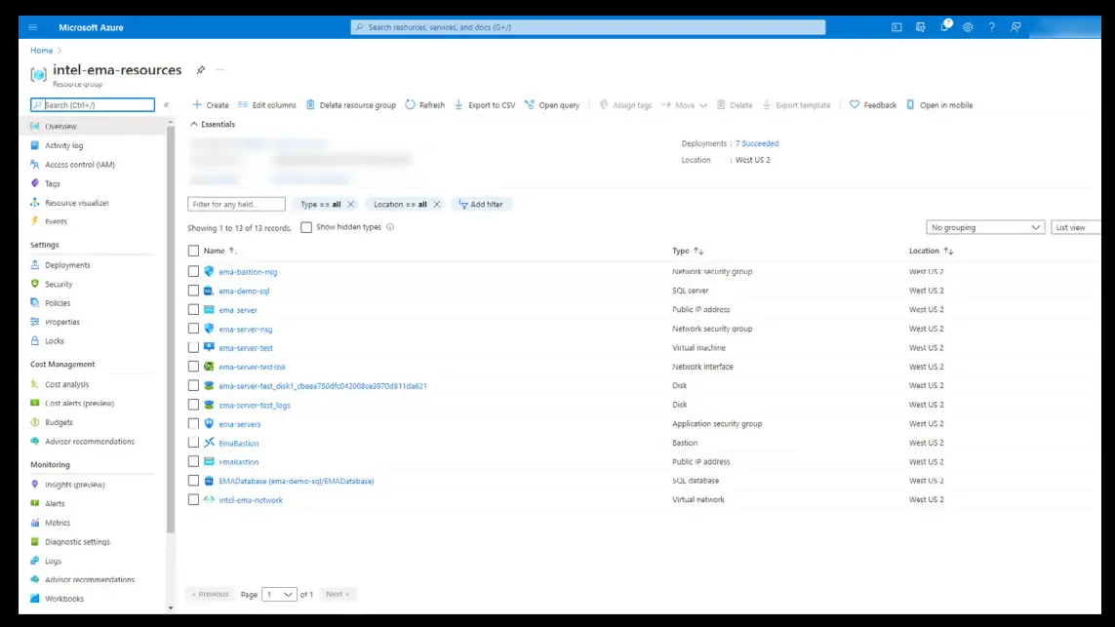Screen dimensions: 1115x627
Task: Open the Directories and subscriptions filter icon
Action: 920,27
